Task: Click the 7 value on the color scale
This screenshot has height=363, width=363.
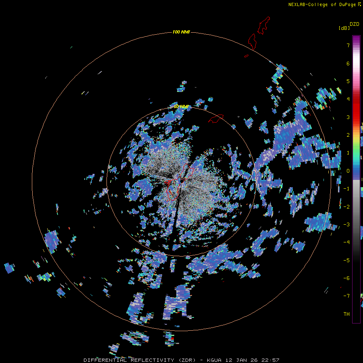Action: point(348,45)
